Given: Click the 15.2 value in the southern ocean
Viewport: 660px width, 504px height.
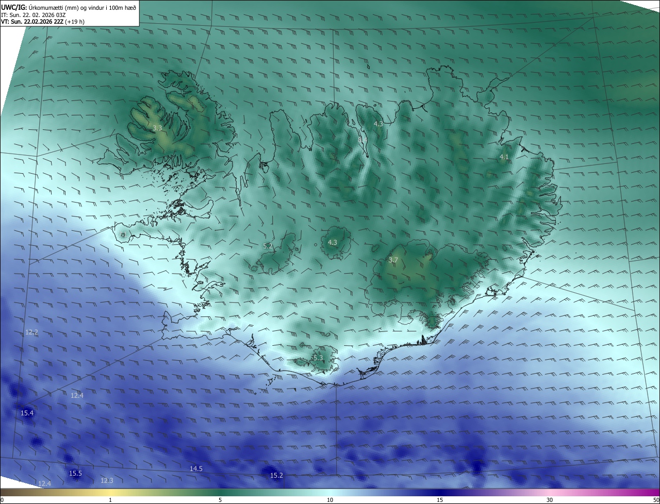Looking at the screenshot, I should 276,475.
